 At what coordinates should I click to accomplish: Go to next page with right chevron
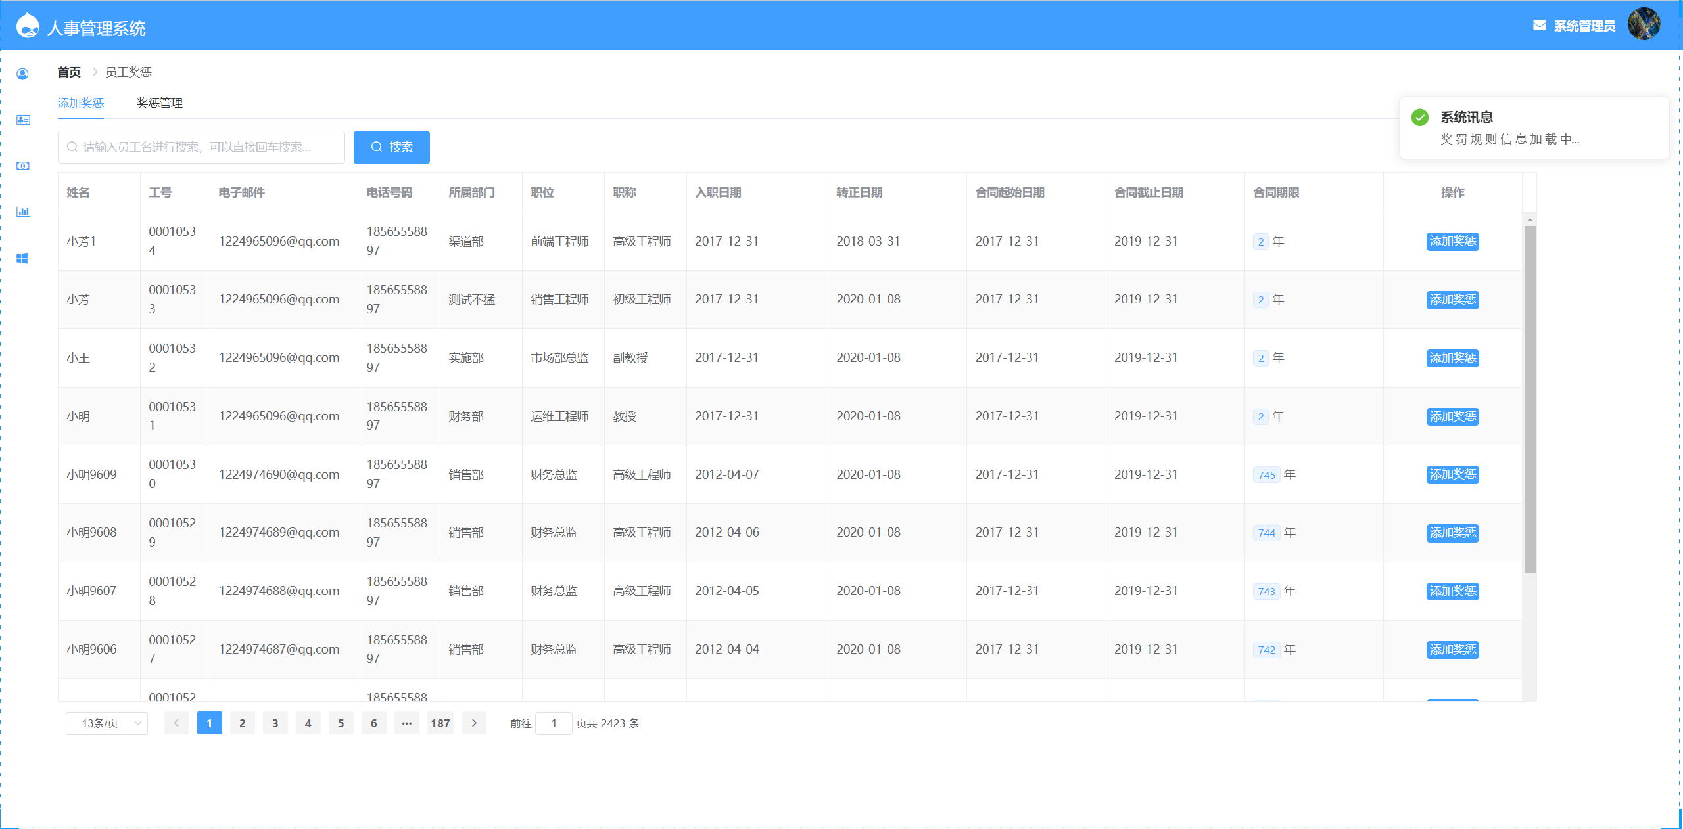click(474, 723)
